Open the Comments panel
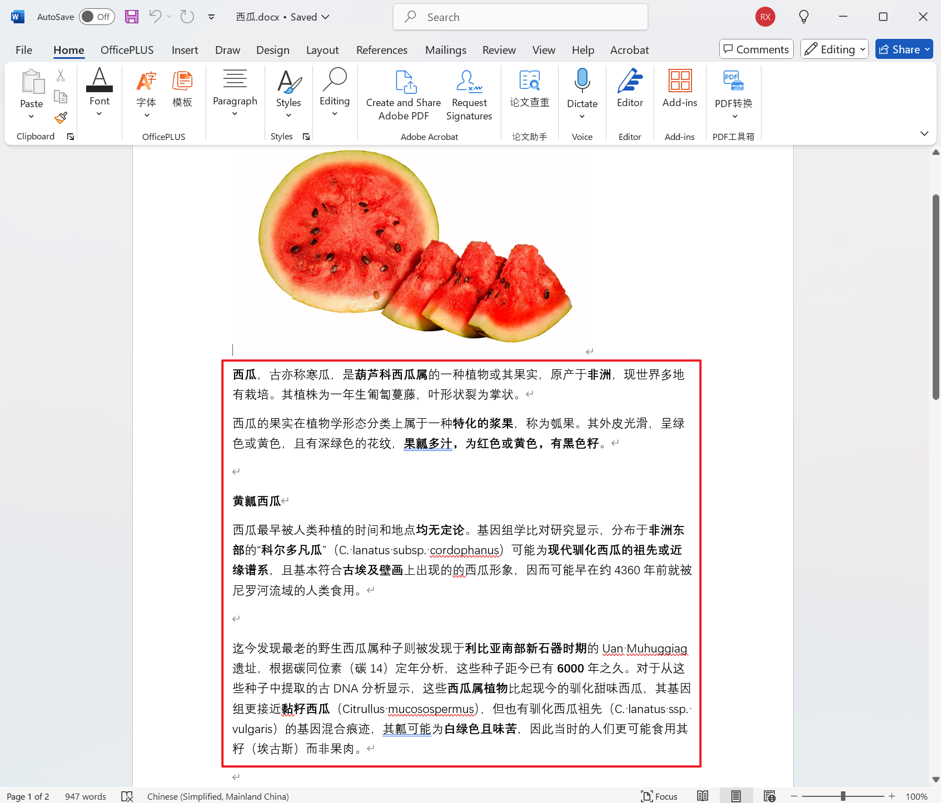 pos(755,49)
